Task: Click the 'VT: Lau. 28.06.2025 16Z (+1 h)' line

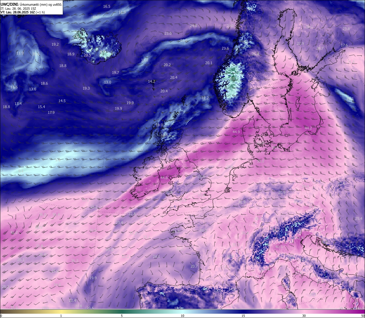Action: click(22, 12)
